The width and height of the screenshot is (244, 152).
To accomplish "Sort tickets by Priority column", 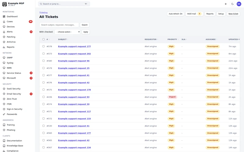I will pos(173,40).
